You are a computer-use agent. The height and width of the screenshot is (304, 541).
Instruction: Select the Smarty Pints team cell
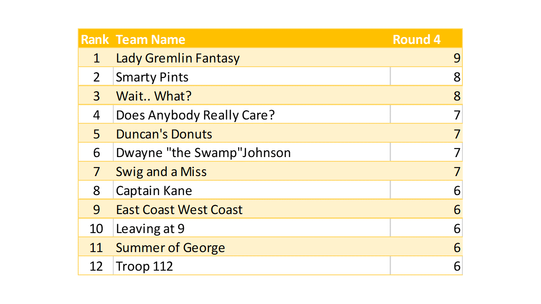pos(152,77)
